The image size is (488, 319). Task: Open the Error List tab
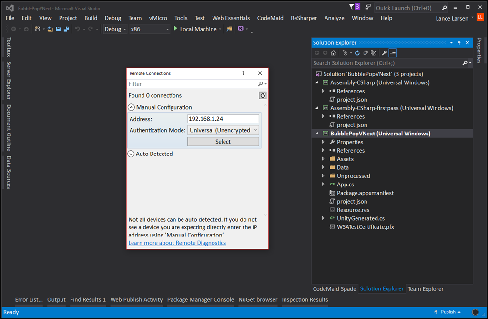(29, 299)
